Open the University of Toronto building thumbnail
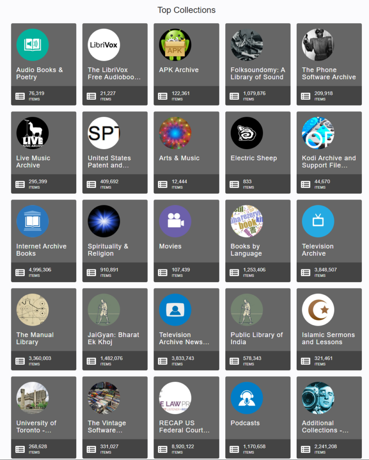The height and width of the screenshot is (460, 369). 32,398
